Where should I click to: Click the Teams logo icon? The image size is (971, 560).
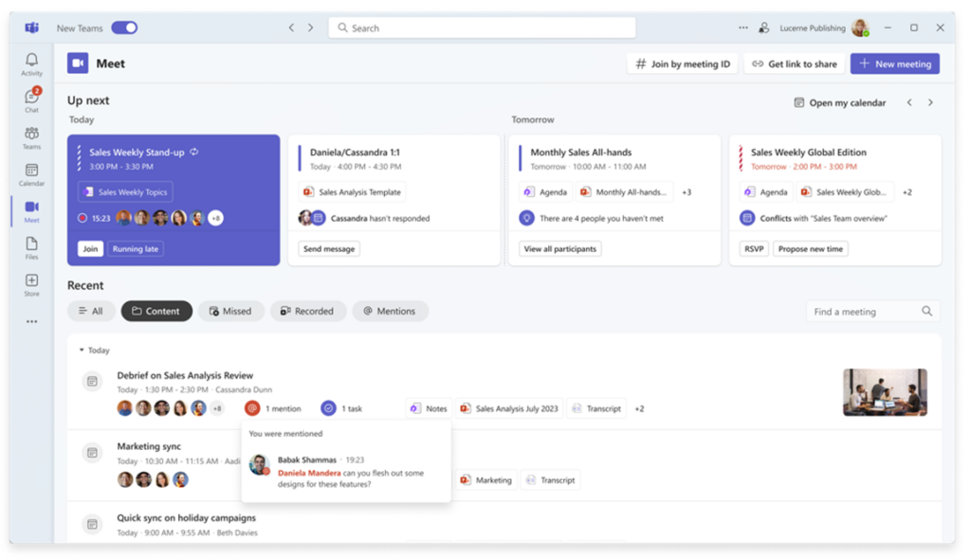click(31, 27)
